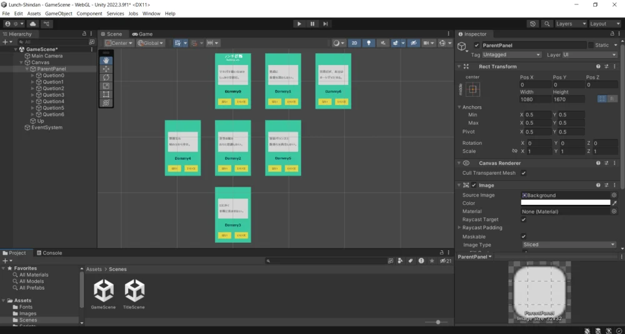The width and height of the screenshot is (625, 334).
Task: Toggle Raycast Target checkbox
Action: point(524,220)
